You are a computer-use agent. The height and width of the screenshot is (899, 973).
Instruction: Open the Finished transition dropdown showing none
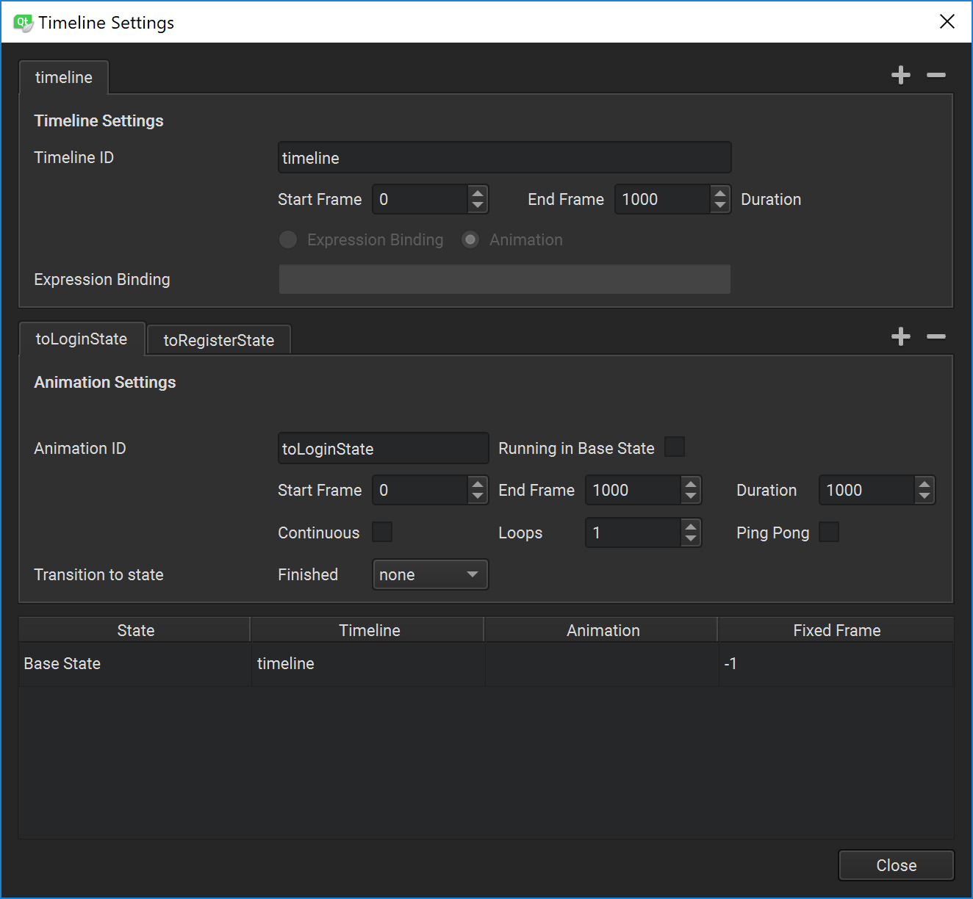430,574
